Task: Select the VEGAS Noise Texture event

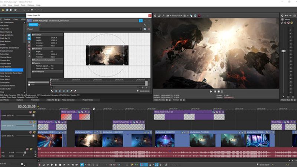Action: coord(189,115)
